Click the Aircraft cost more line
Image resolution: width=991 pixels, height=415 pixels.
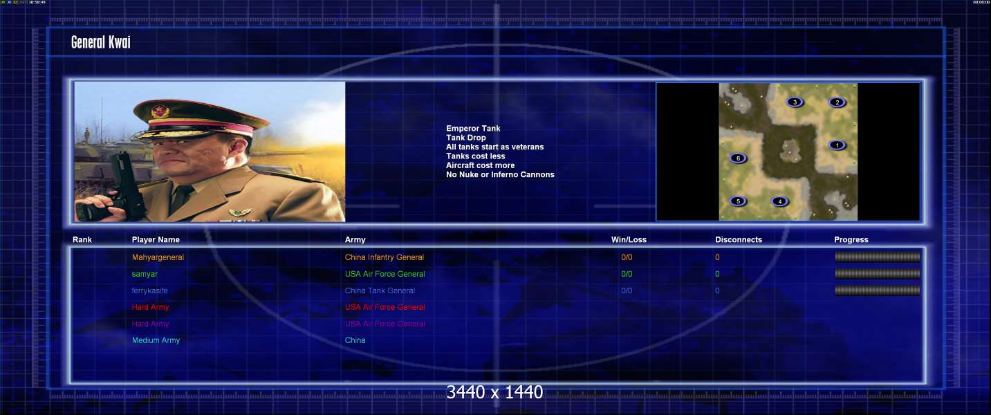tap(481, 165)
